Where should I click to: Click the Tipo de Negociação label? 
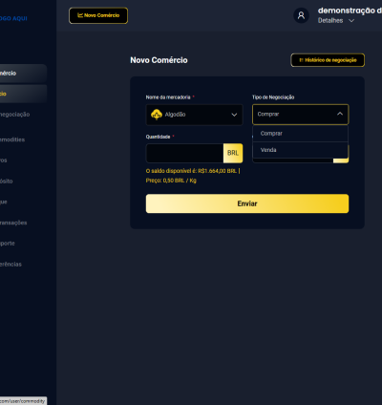click(x=273, y=97)
